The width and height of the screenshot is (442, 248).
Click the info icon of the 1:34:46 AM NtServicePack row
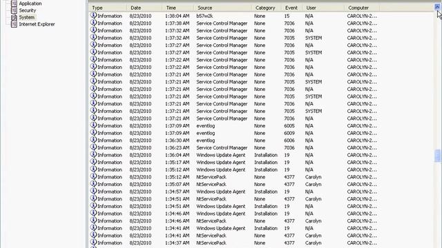coord(93,220)
